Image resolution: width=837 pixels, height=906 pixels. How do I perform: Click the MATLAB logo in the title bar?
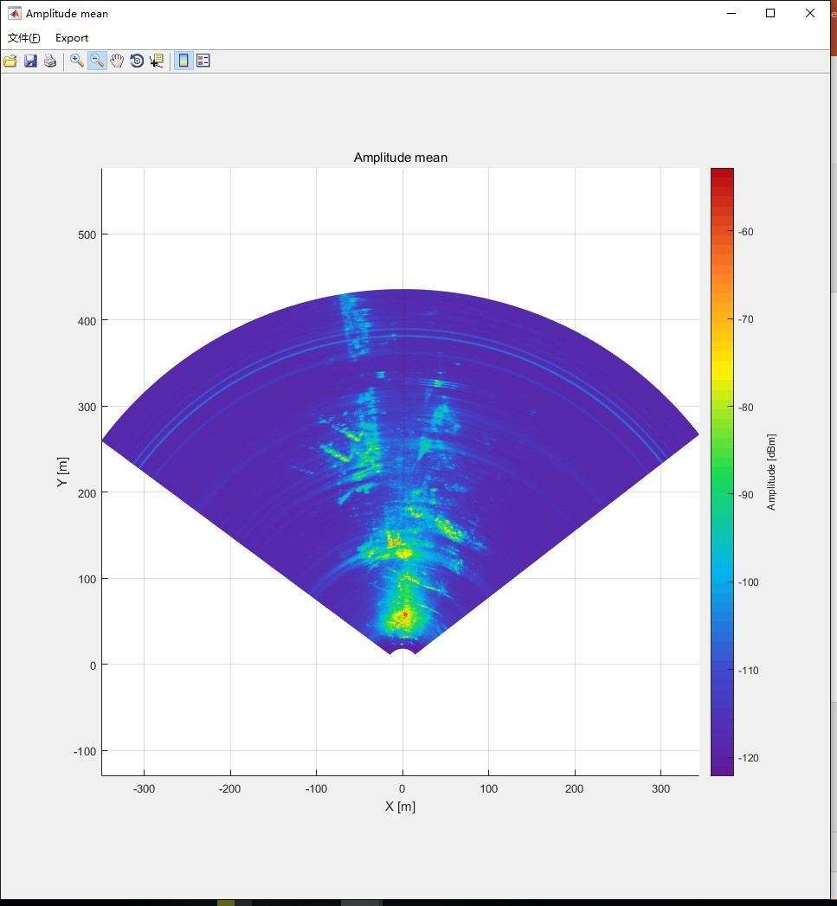[x=14, y=13]
